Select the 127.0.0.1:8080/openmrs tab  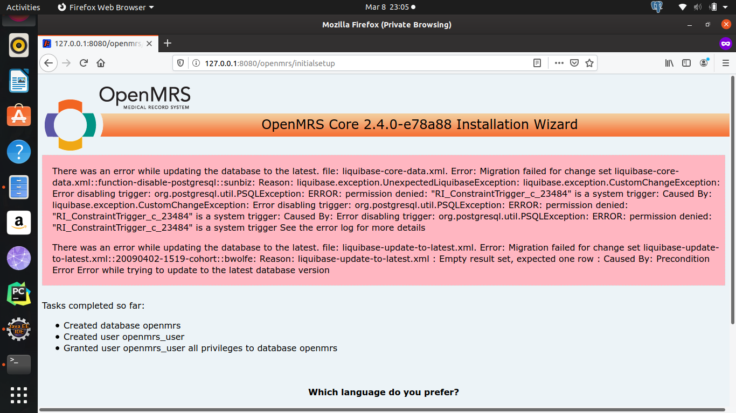(98, 43)
